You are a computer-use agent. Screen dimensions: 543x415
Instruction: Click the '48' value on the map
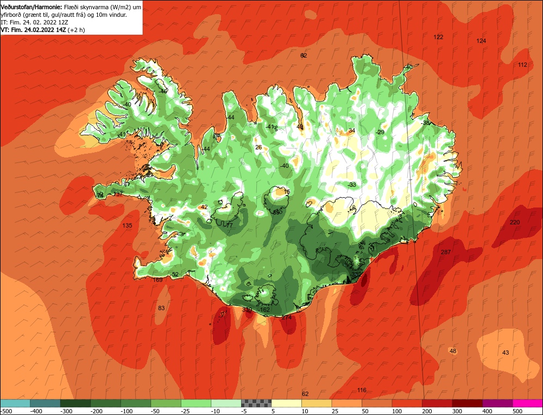pos(453,351)
